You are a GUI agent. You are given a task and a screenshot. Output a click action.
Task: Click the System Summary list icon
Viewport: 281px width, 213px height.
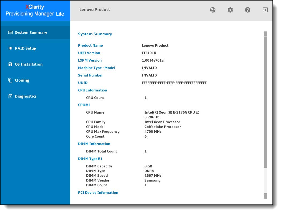point(10,33)
